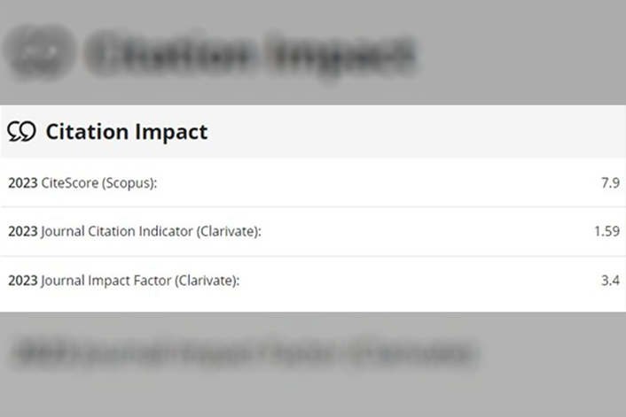Click the speech-bubble quote icon beside Citation Impact
The height and width of the screenshot is (417, 626).
tap(21, 133)
